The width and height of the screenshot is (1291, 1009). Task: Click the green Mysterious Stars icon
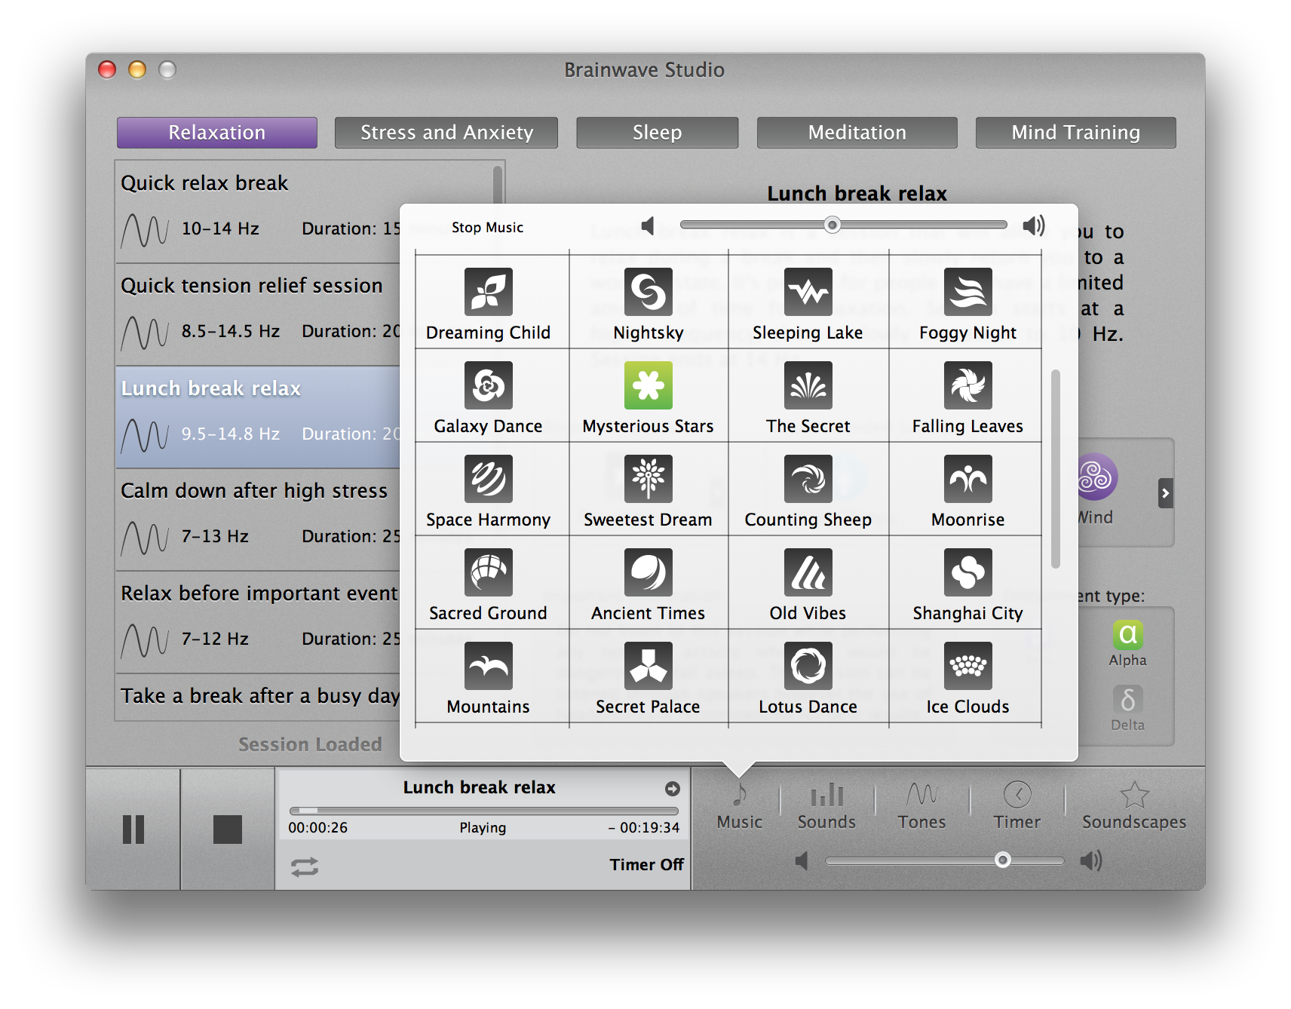pyautogui.click(x=648, y=385)
